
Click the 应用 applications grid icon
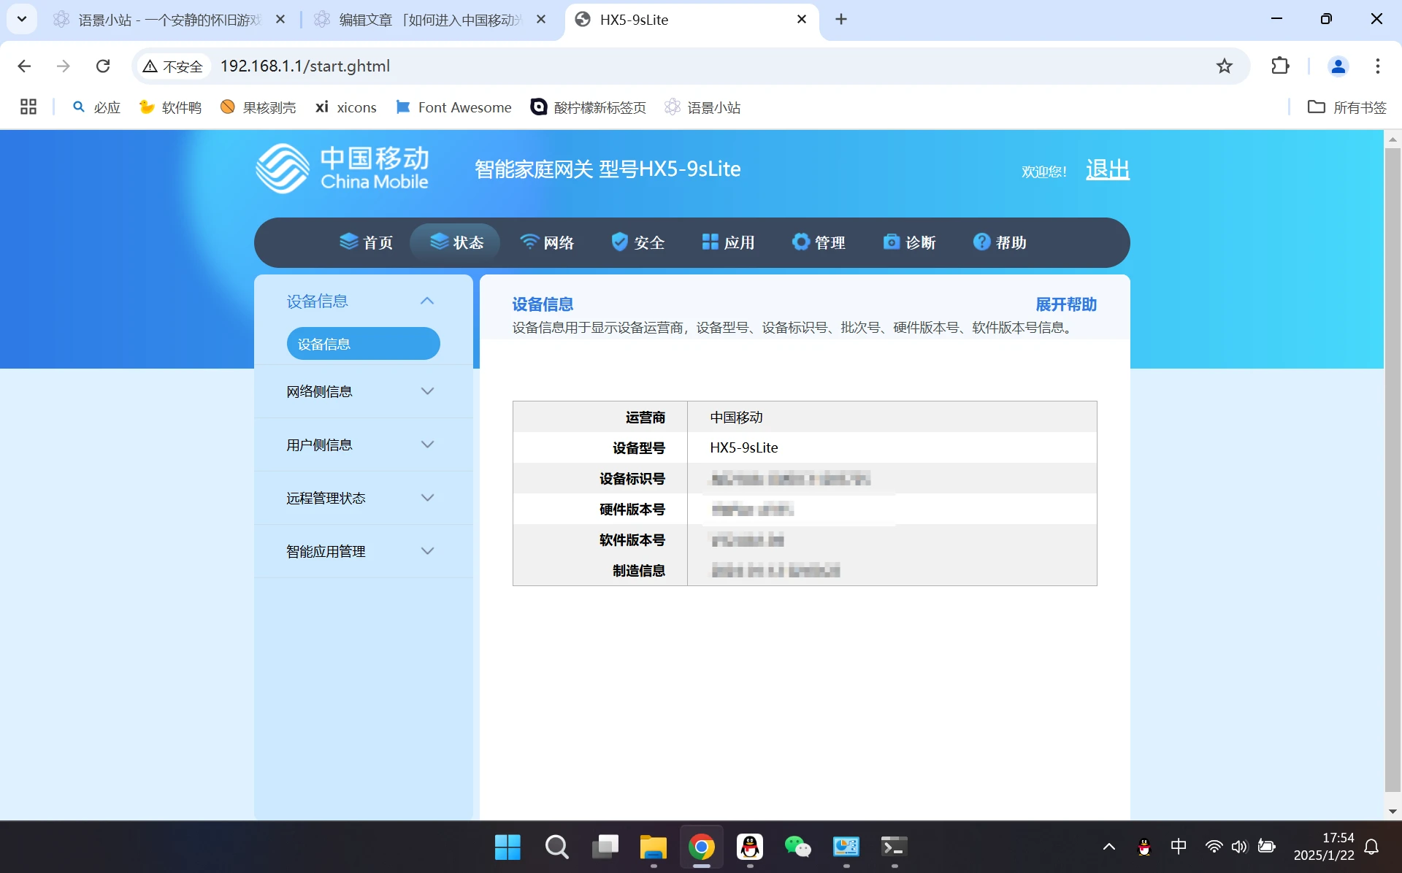(710, 242)
